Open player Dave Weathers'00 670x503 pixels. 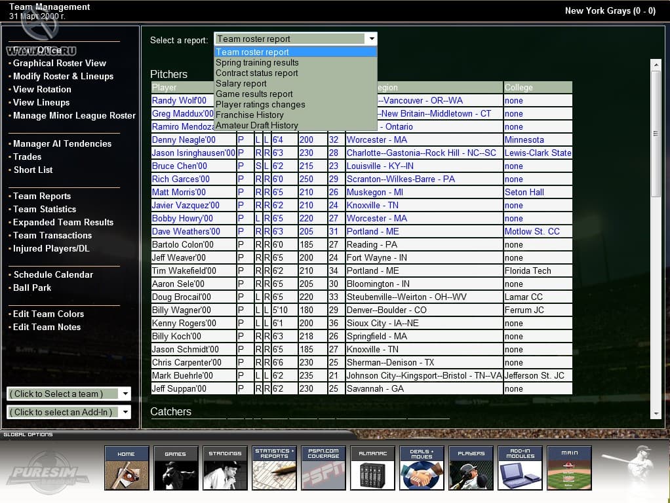pos(186,231)
